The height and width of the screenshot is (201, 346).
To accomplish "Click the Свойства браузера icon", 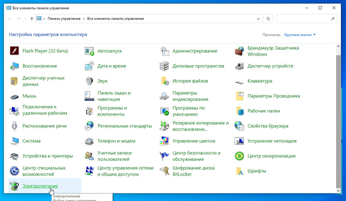I will 239,126.
